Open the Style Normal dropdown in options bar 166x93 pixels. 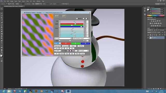coord(38,4)
